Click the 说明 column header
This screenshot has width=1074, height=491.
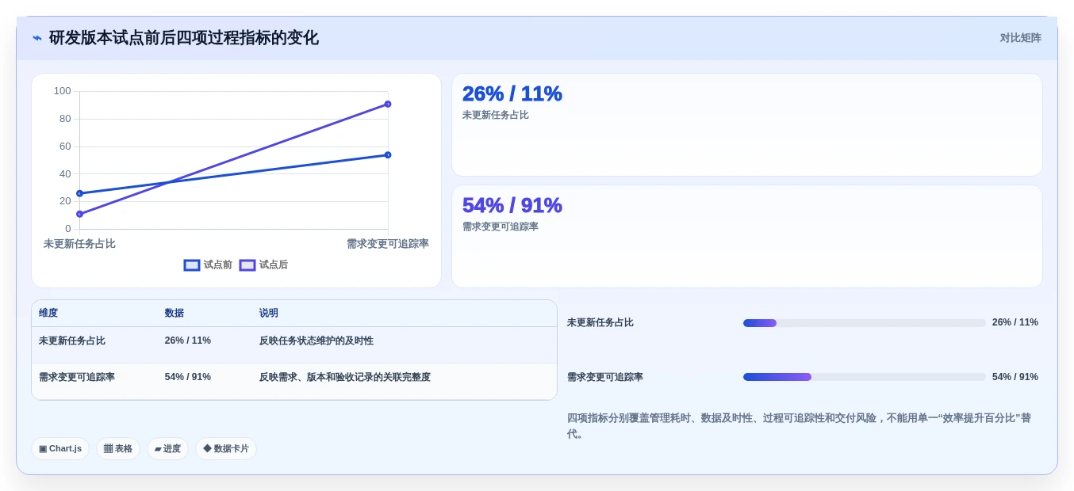pyautogui.click(x=269, y=314)
